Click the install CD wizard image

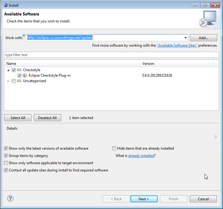tap(208, 18)
